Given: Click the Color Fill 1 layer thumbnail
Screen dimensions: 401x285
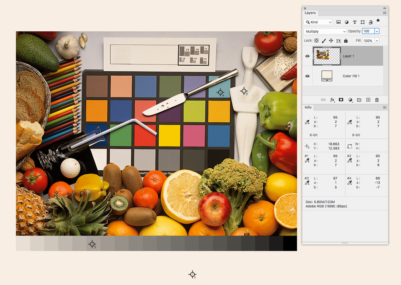Looking at the screenshot, I should click(x=327, y=76).
